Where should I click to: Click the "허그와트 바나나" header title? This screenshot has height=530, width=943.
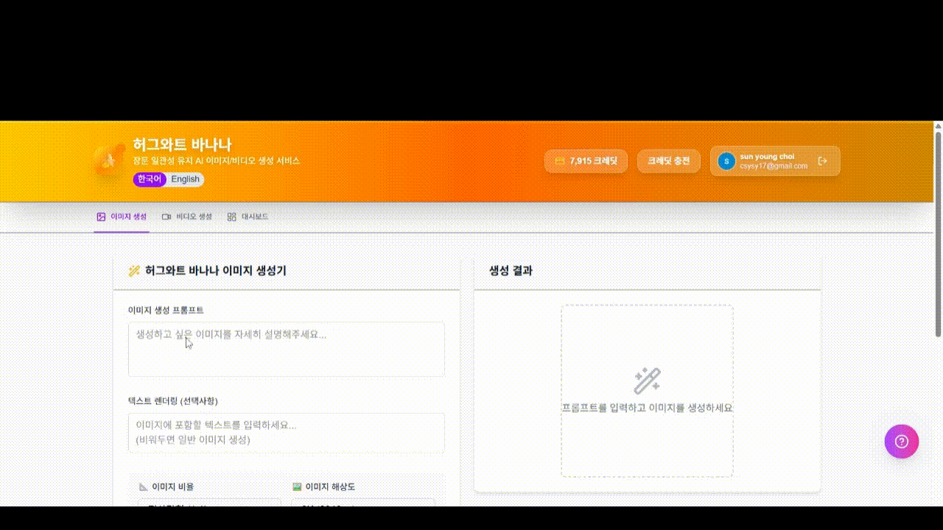click(182, 144)
